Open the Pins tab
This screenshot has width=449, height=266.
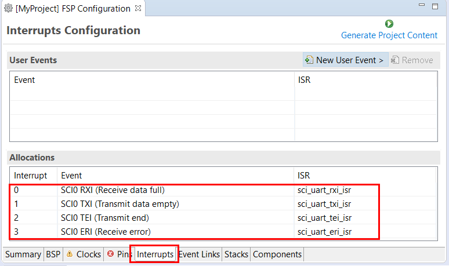[x=119, y=254]
